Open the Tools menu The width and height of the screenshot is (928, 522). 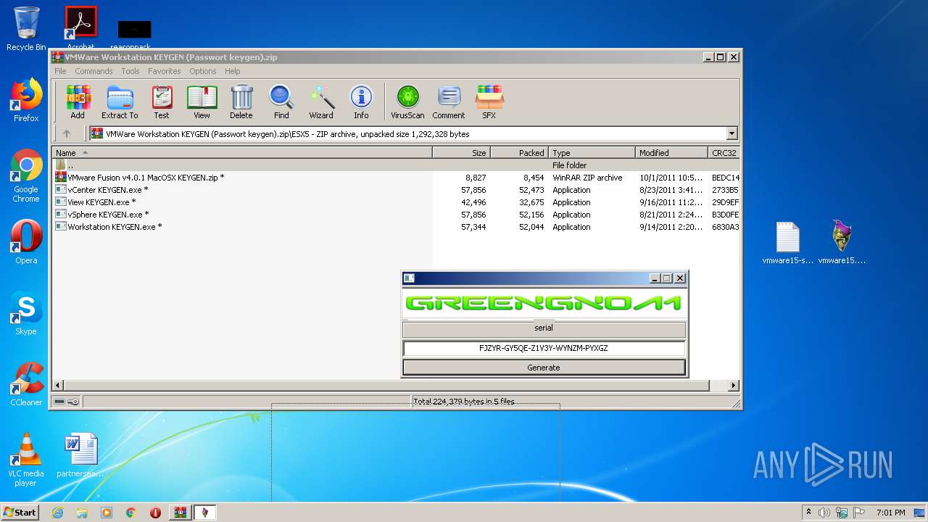coord(130,71)
